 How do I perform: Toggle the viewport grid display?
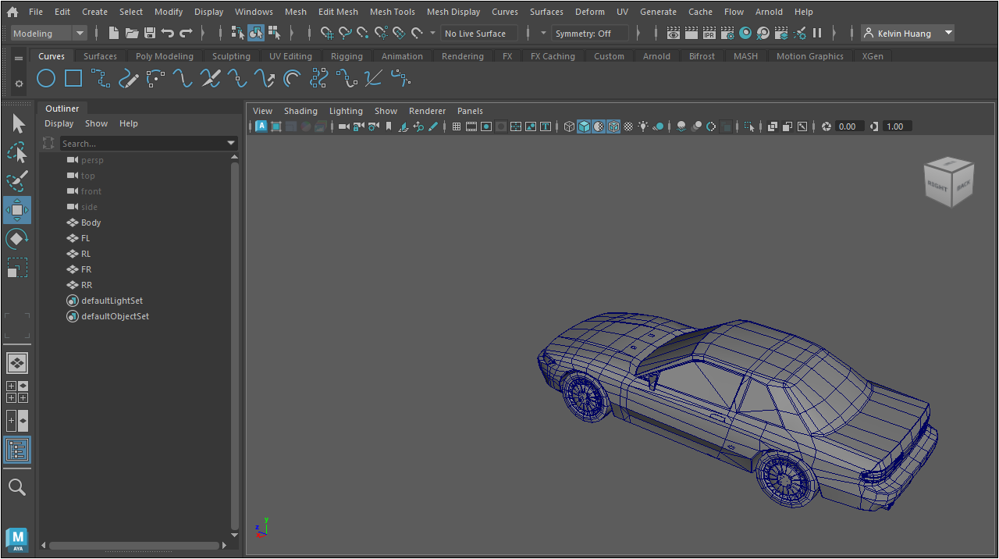tap(457, 126)
